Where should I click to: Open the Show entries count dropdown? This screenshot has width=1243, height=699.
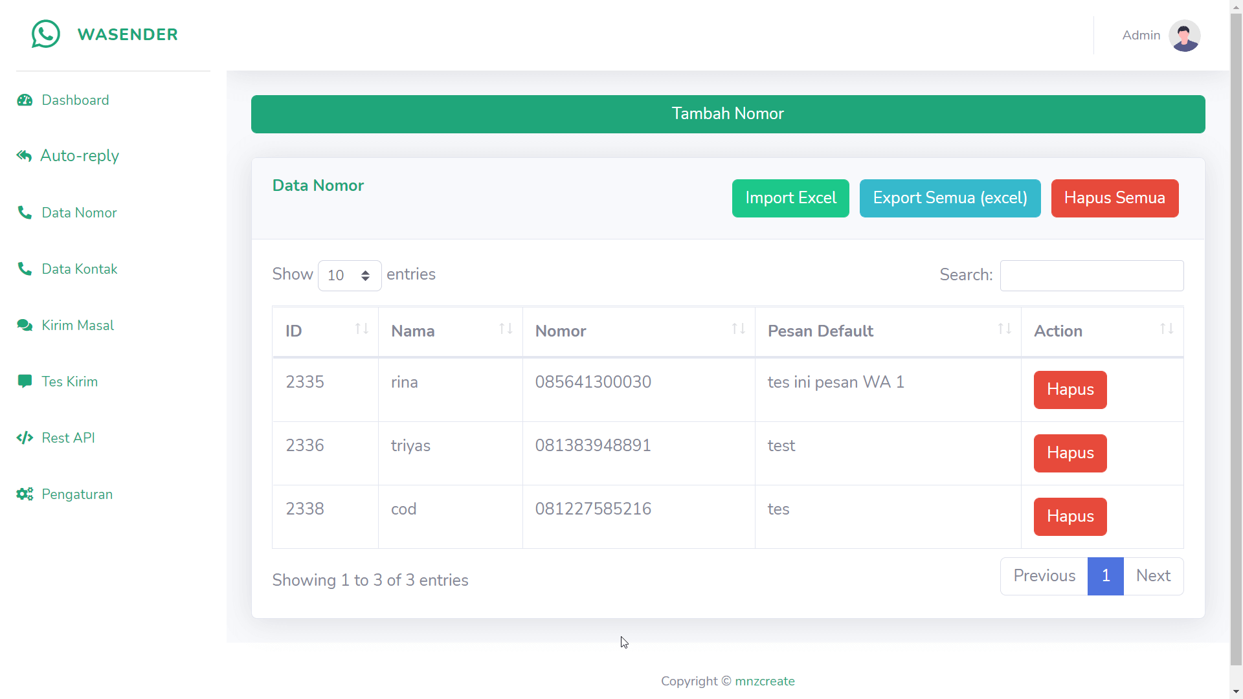click(x=349, y=276)
